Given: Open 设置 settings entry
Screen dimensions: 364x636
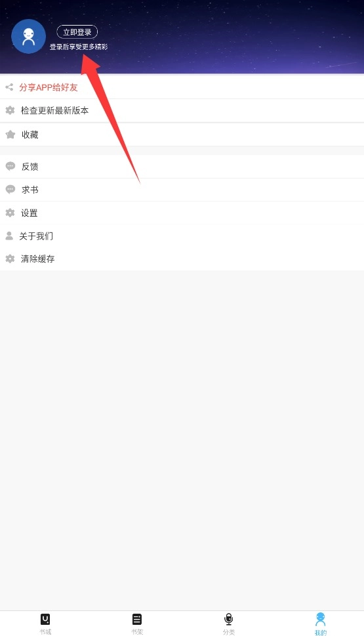Looking at the screenshot, I should pyautogui.click(x=182, y=213).
